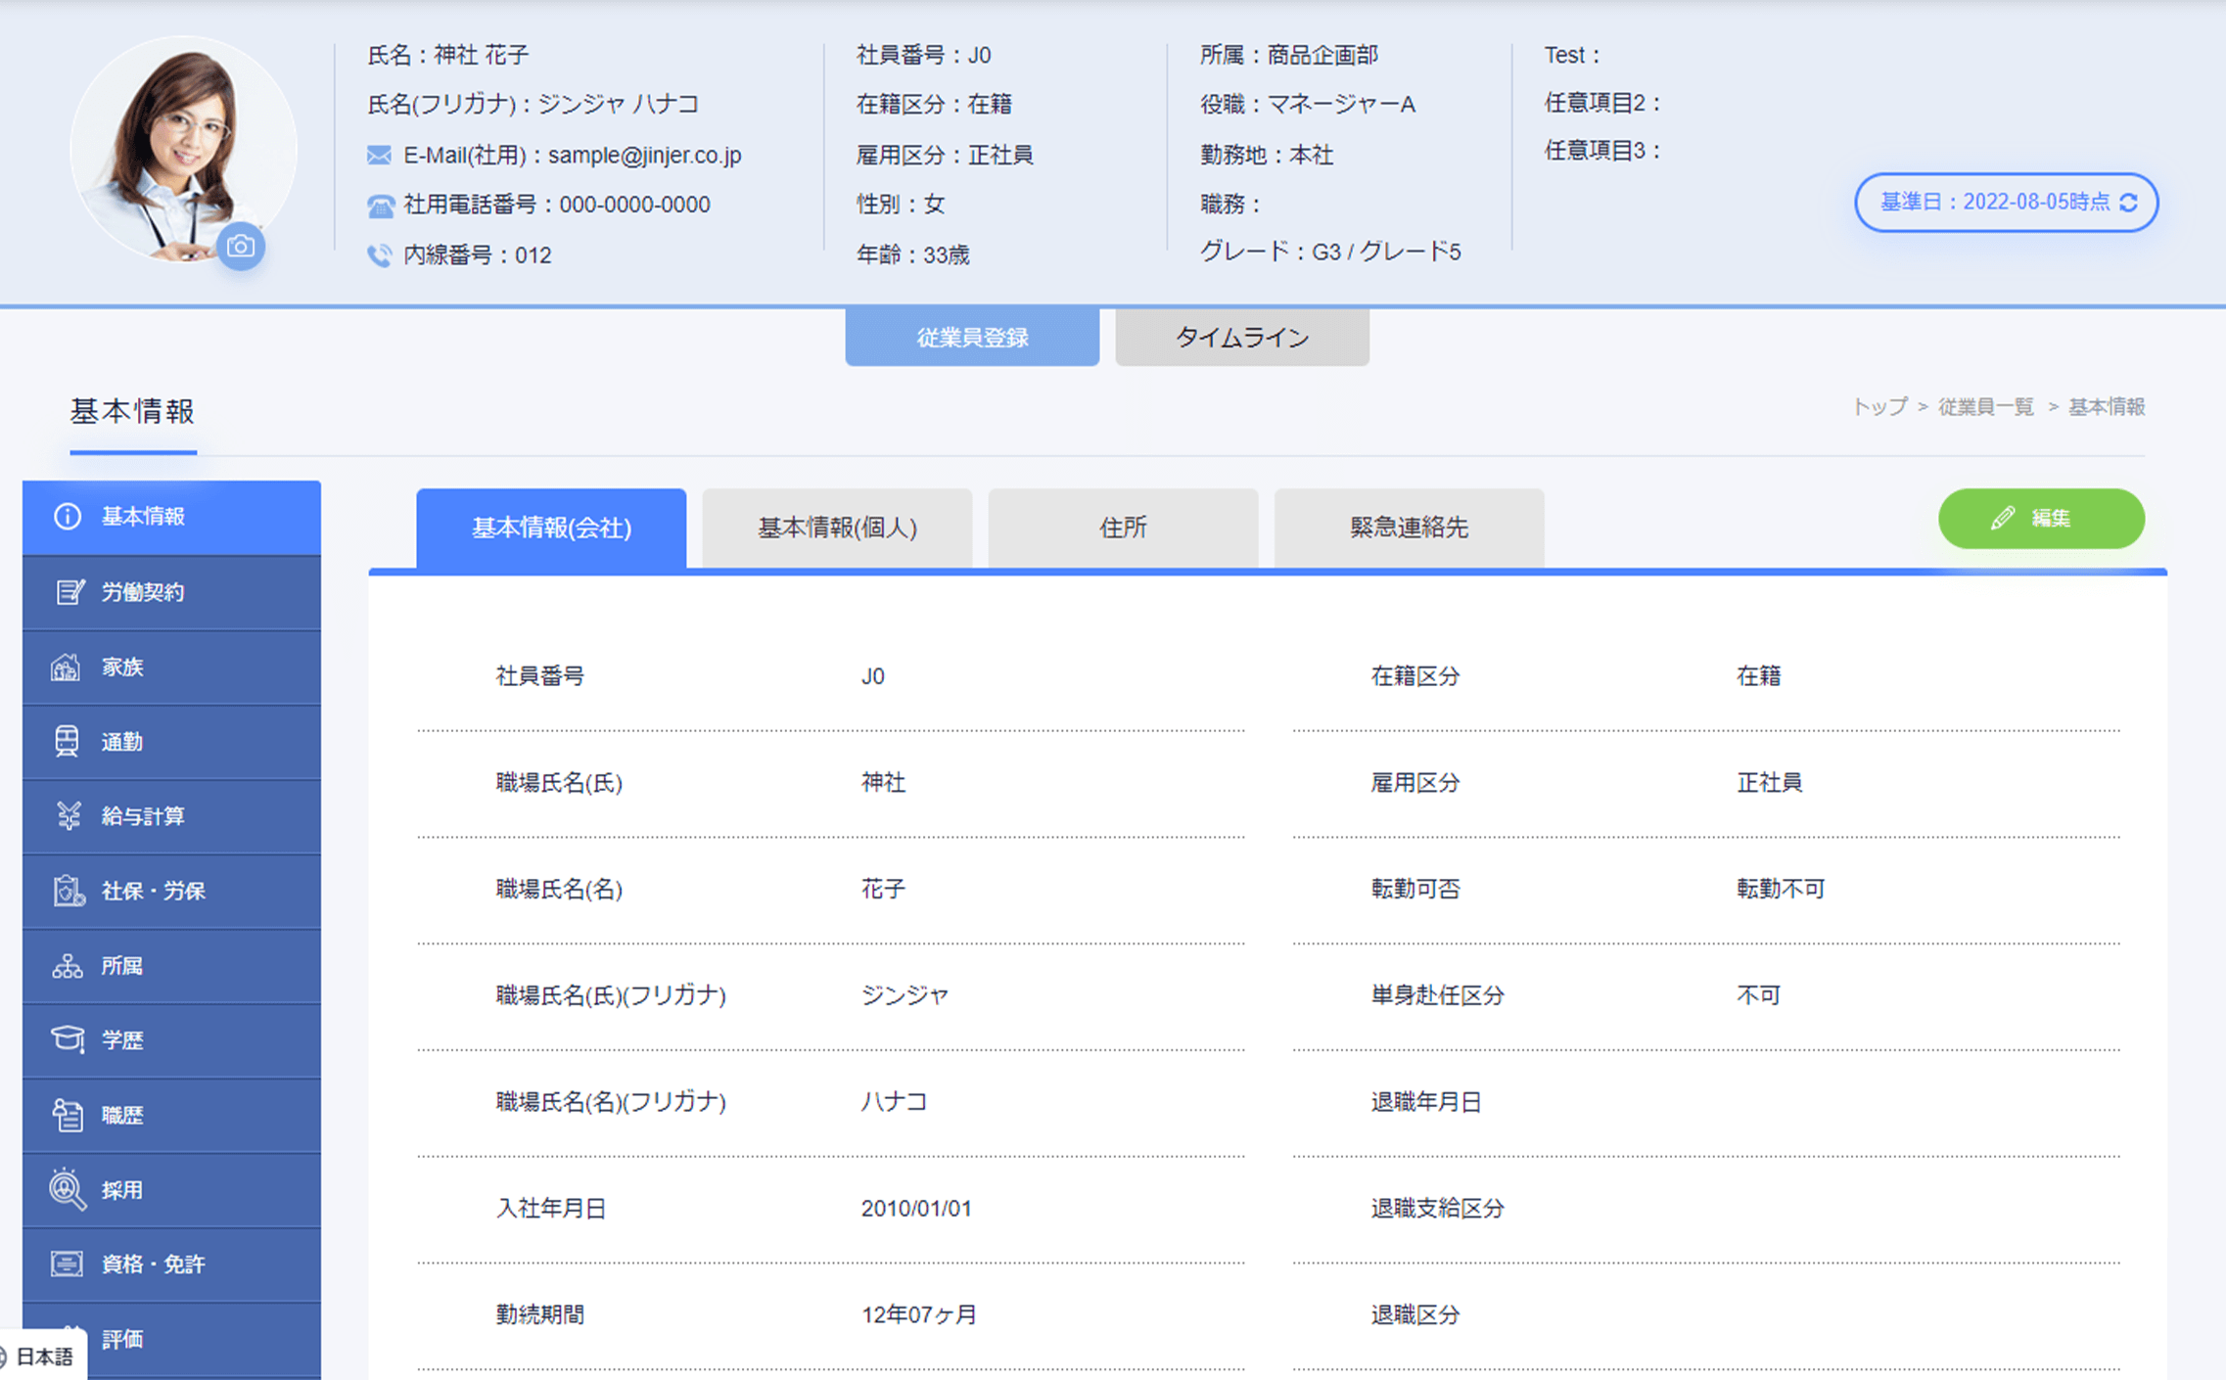Click the refresh icon beside 基準日

tap(2128, 203)
